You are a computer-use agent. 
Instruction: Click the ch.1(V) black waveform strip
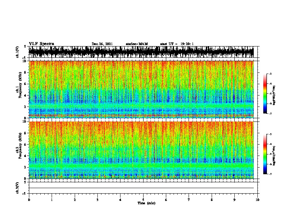pyautogui.click(x=141, y=52)
